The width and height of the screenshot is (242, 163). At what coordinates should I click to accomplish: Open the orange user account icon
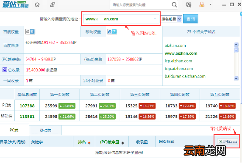pos(202,4)
